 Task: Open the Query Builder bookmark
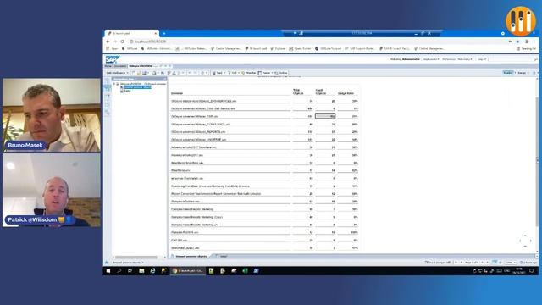pyautogui.click(x=300, y=49)
